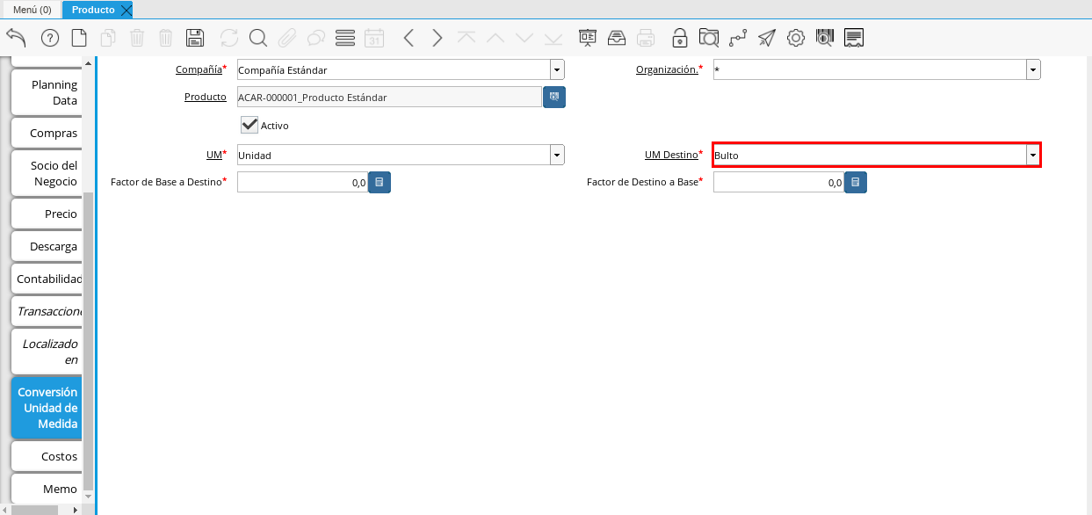Click the Factor de Base a Destino field
The height and width of the screenshot is (515, 1092).
point(302,182)
